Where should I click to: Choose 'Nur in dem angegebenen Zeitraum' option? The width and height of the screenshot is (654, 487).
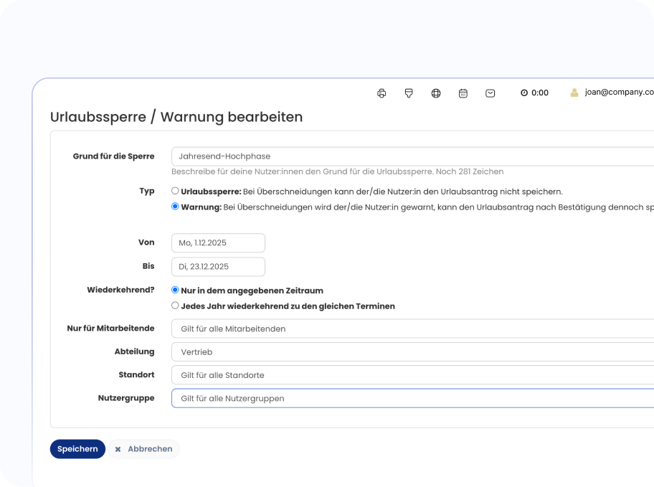pos(175,290)
